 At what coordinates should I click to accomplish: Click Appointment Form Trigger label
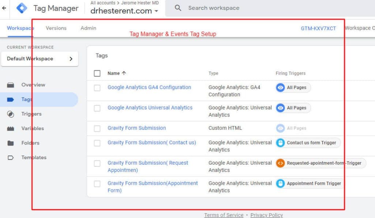coord(314,183)
